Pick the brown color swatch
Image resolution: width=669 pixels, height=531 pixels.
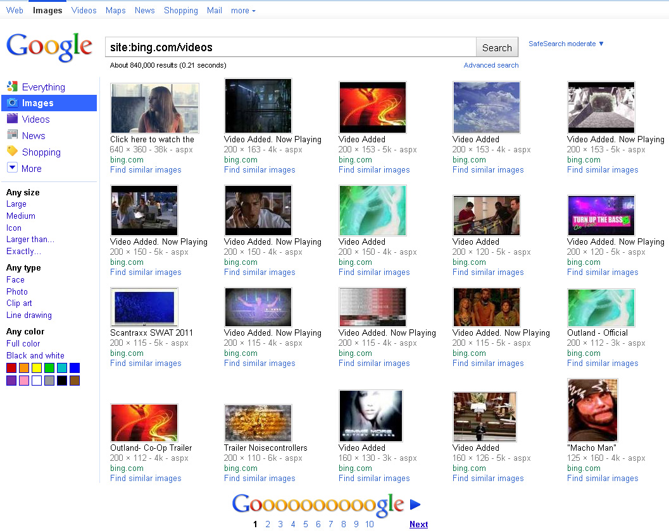tap(75, 381)
